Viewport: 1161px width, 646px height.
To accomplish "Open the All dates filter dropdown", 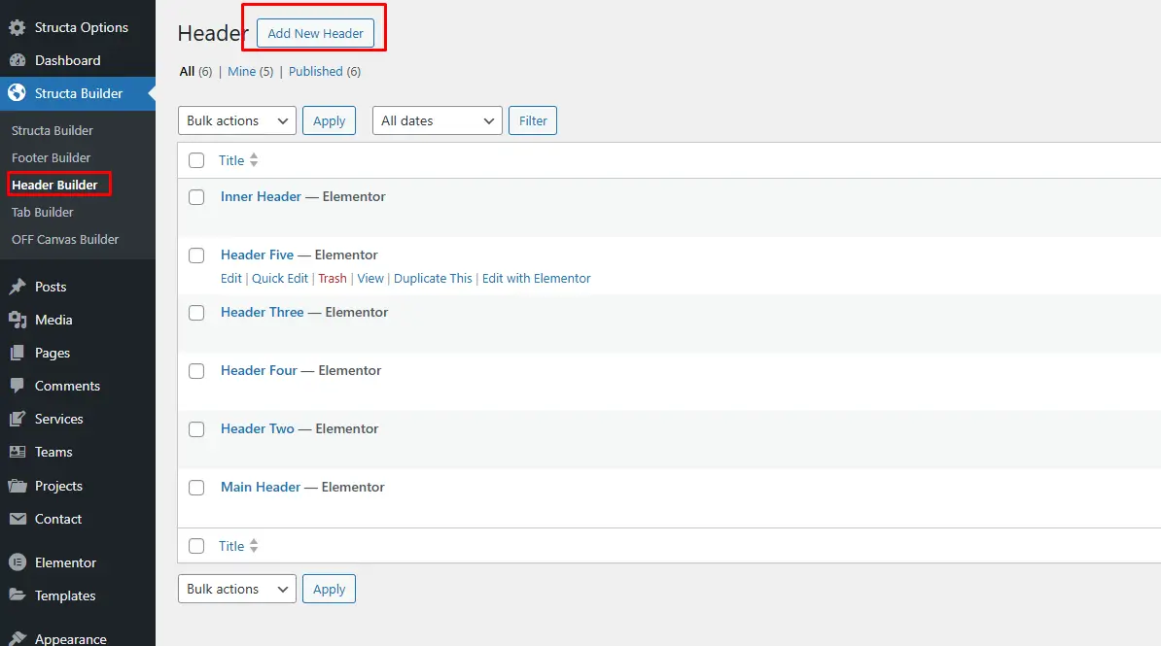I will coord(438,120).
